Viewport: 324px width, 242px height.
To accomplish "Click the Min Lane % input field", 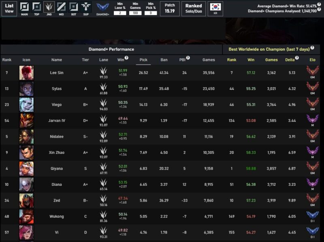I will pyautogui.click(x=120, y=13).
